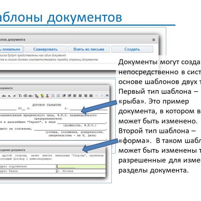The image size is (201, 201).
Task: Apply superscript formatting in editor toolbar
Action: [14, 96]
